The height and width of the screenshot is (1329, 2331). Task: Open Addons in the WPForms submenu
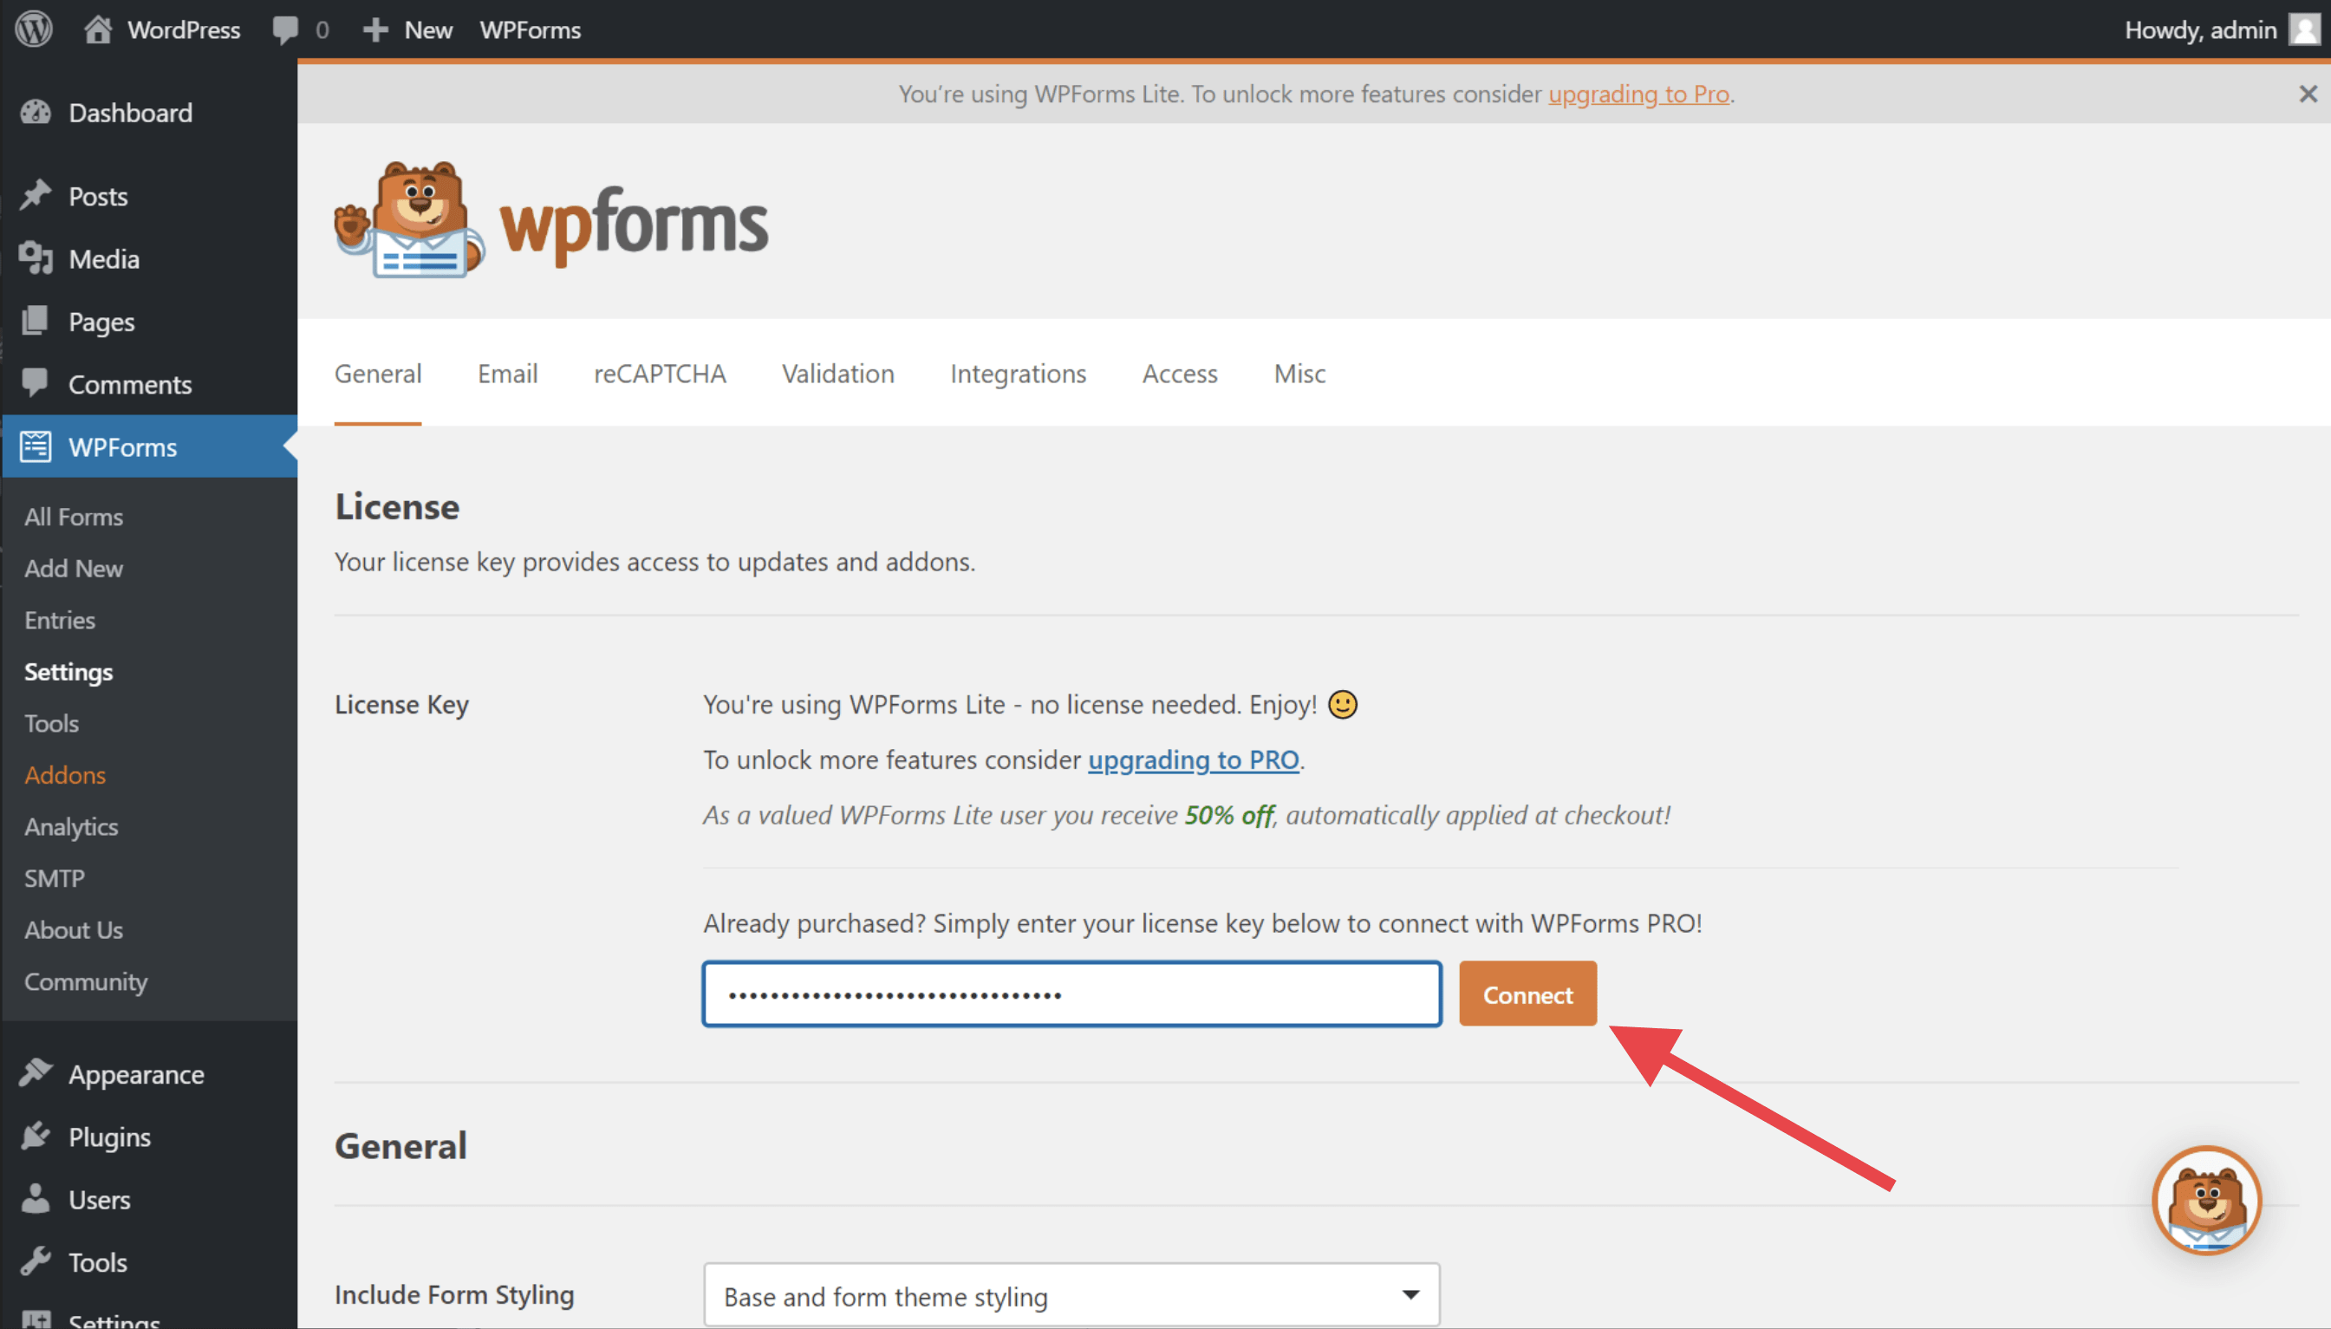coord(65,775)
